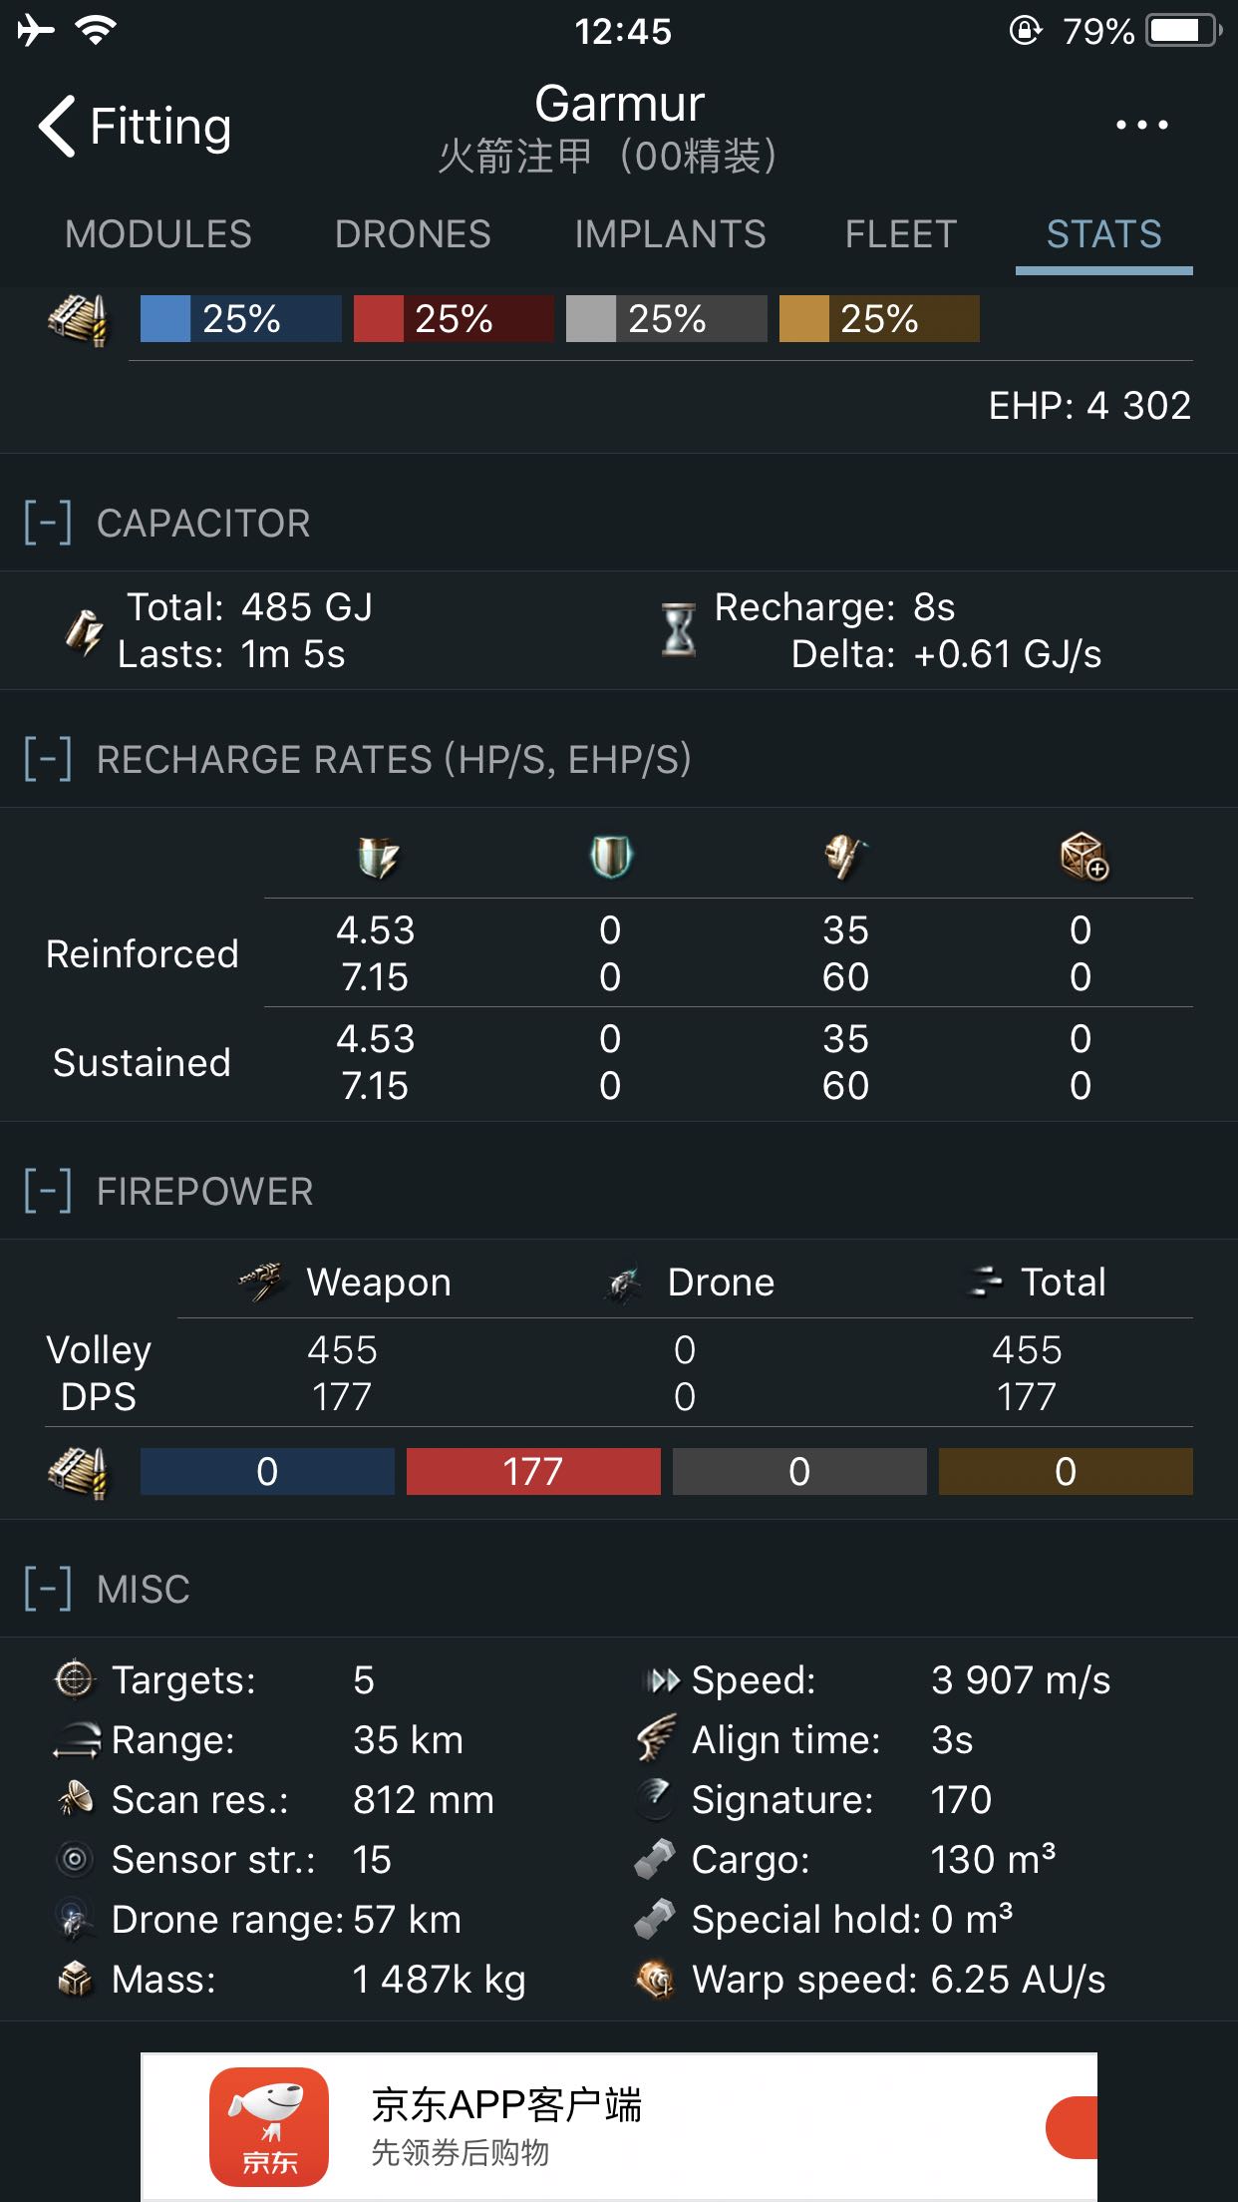Collapse the RECHARGE RATES section

48,760
